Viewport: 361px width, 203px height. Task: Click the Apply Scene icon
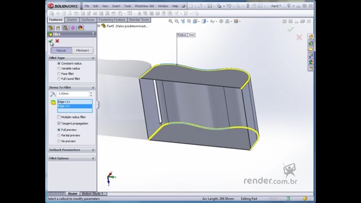click(227, 21)
